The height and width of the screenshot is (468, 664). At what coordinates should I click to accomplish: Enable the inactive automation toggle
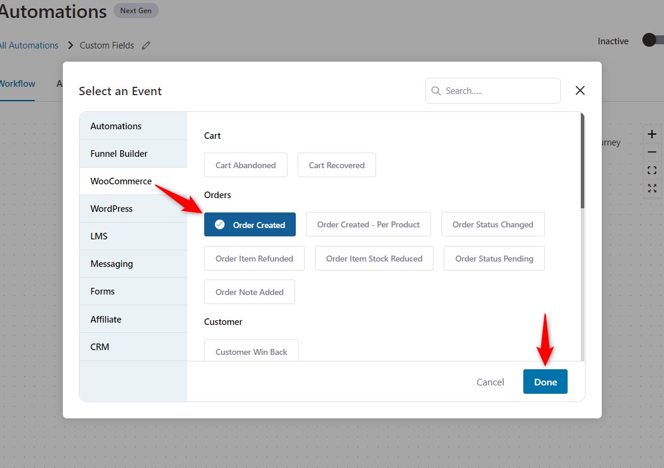tap(649, 39)
